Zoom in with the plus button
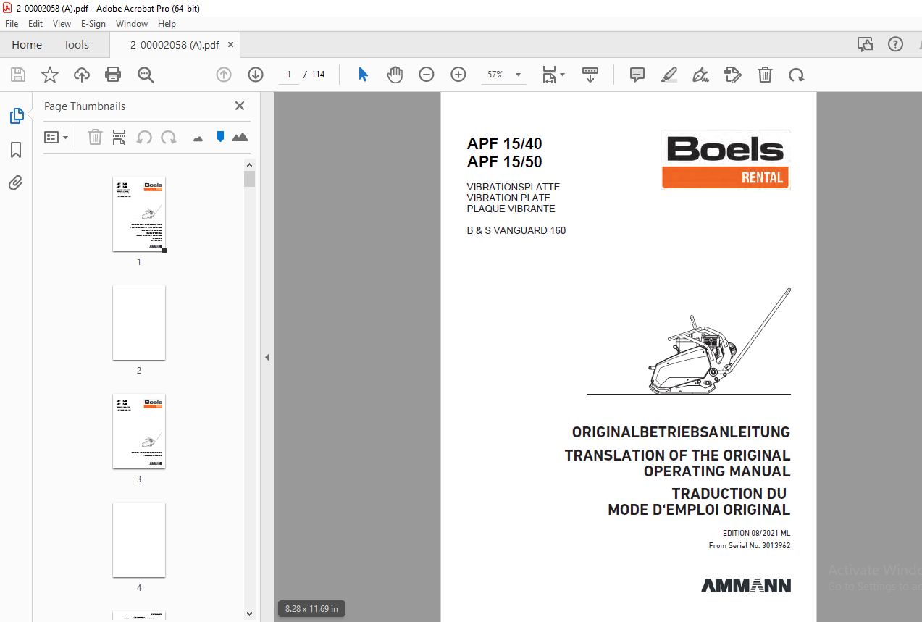Image resolution: width=922 pixels, height=622 pixels. click(458, 75)
